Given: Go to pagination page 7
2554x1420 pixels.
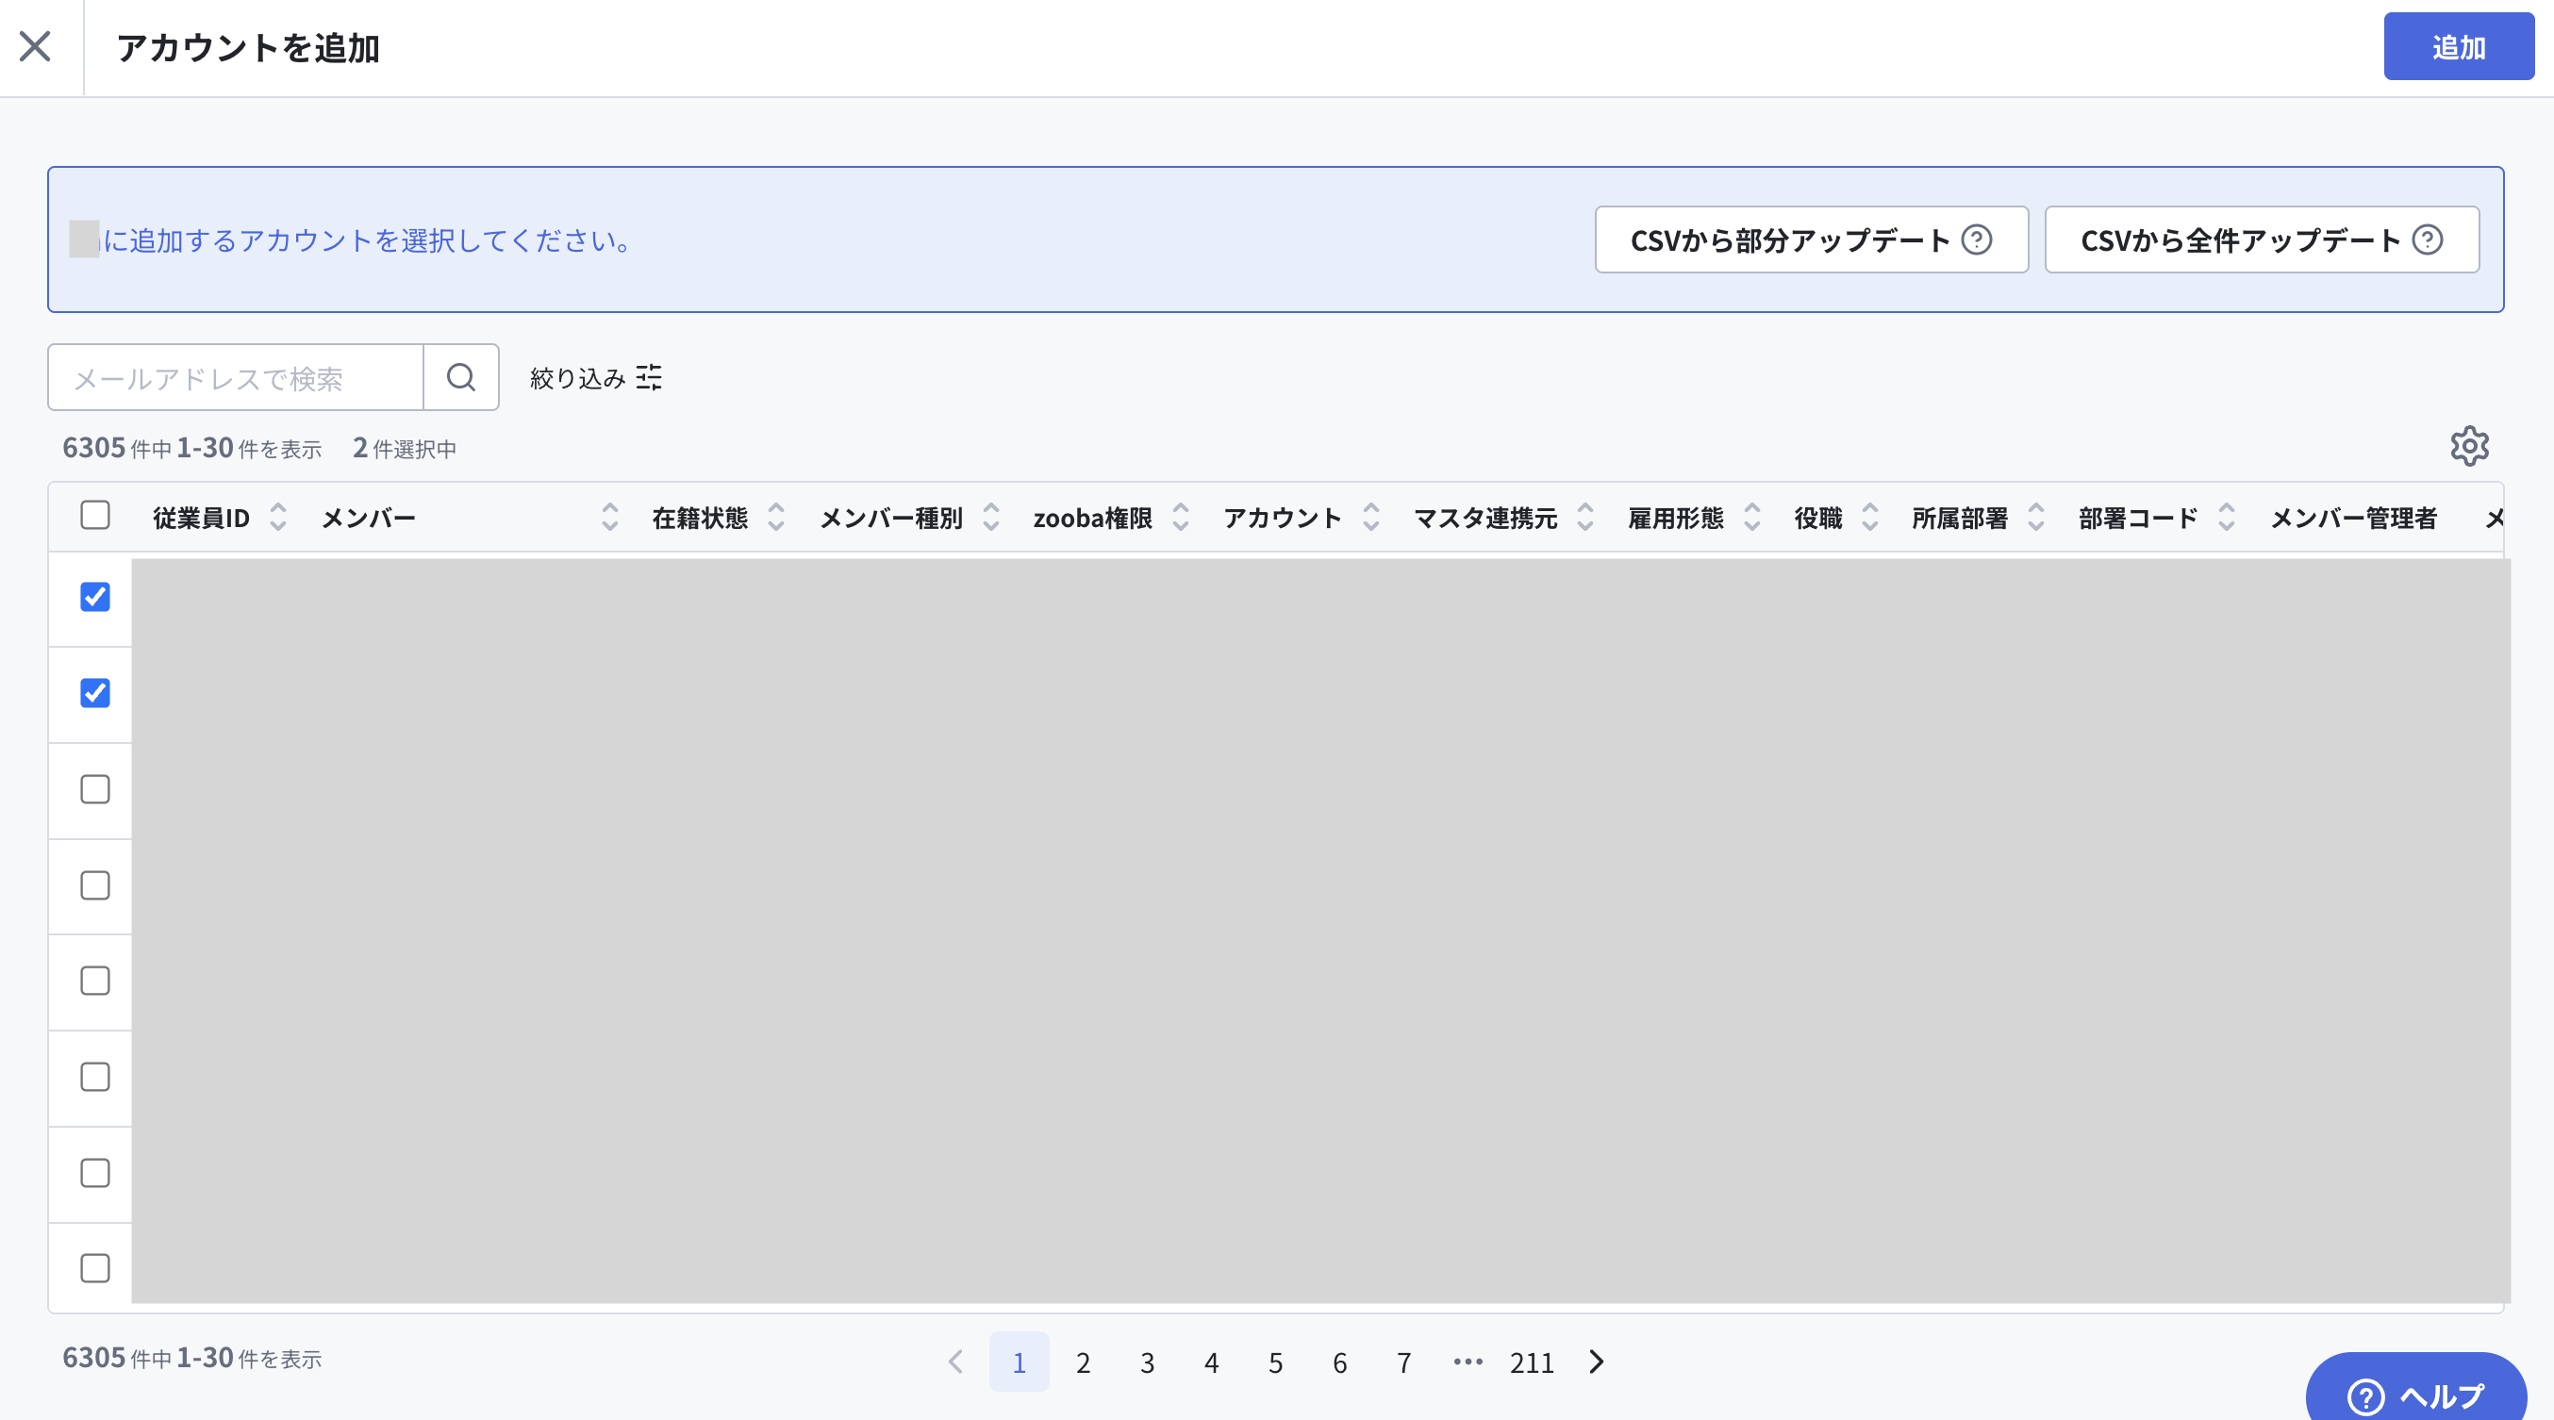Looking at the screenshot, I should [x=1404, y=1362].
